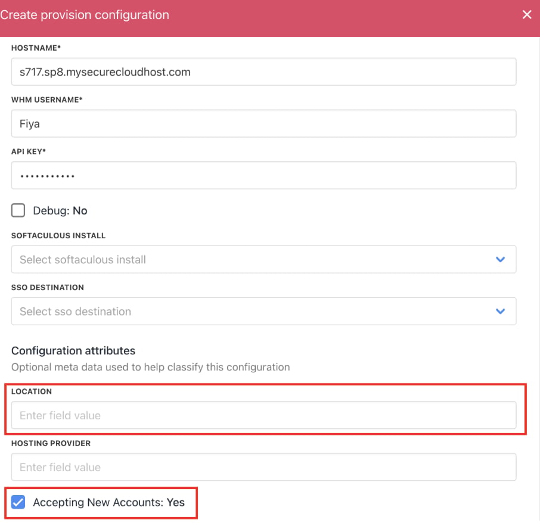Image resolution: width=540 pixels, height=523 pixels.
Task: Click the API KEY* label text
Action: [29, 151]
